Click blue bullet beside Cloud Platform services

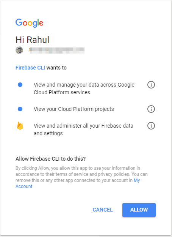point(20,85)
